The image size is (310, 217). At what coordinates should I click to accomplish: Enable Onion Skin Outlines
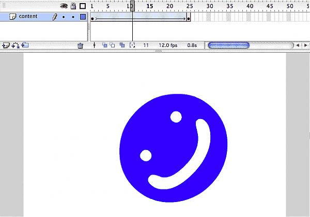click(112, 45)
